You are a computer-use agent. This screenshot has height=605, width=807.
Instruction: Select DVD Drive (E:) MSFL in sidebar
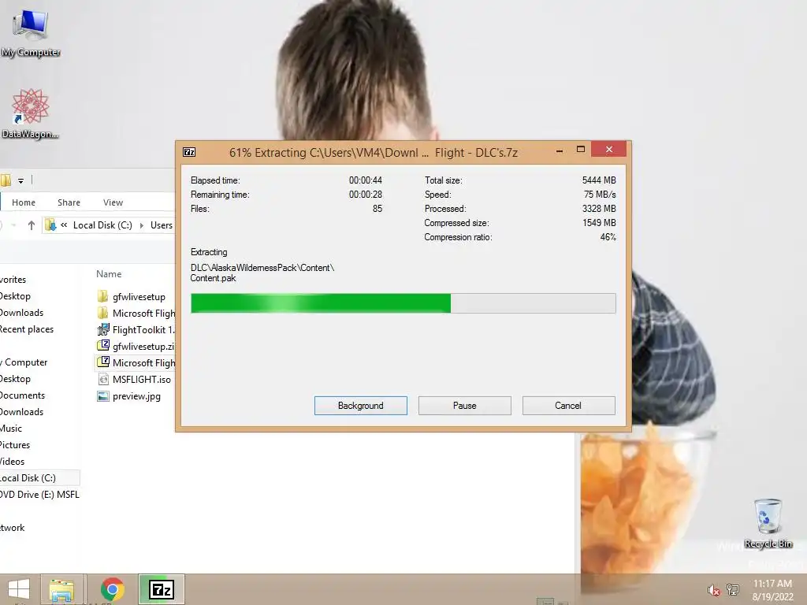(39, 495)
